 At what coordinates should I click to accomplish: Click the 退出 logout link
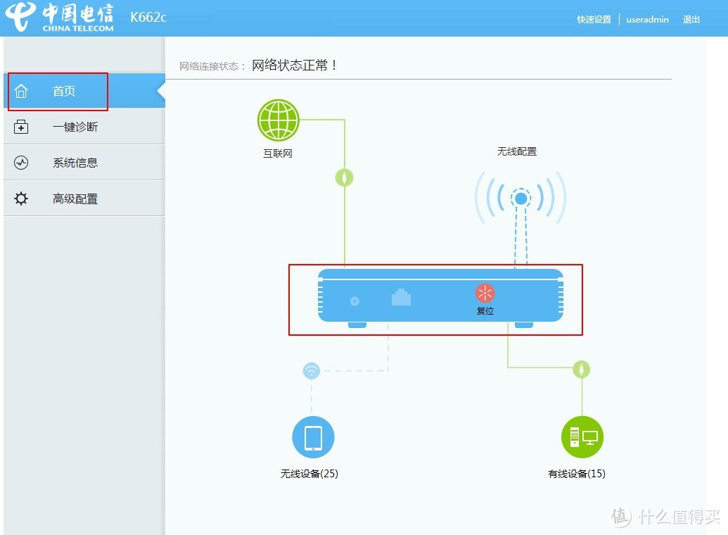pos(691,19)
